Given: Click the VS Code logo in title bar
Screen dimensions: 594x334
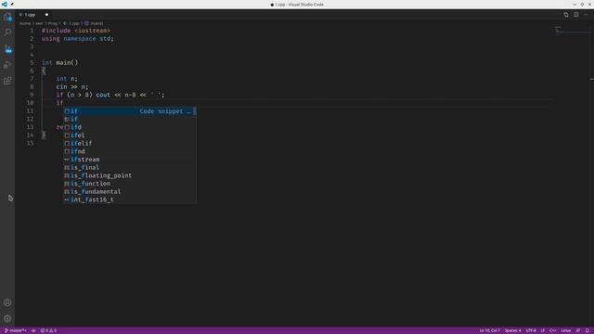Looking at the screenshot, I should (x=4, y=4).
